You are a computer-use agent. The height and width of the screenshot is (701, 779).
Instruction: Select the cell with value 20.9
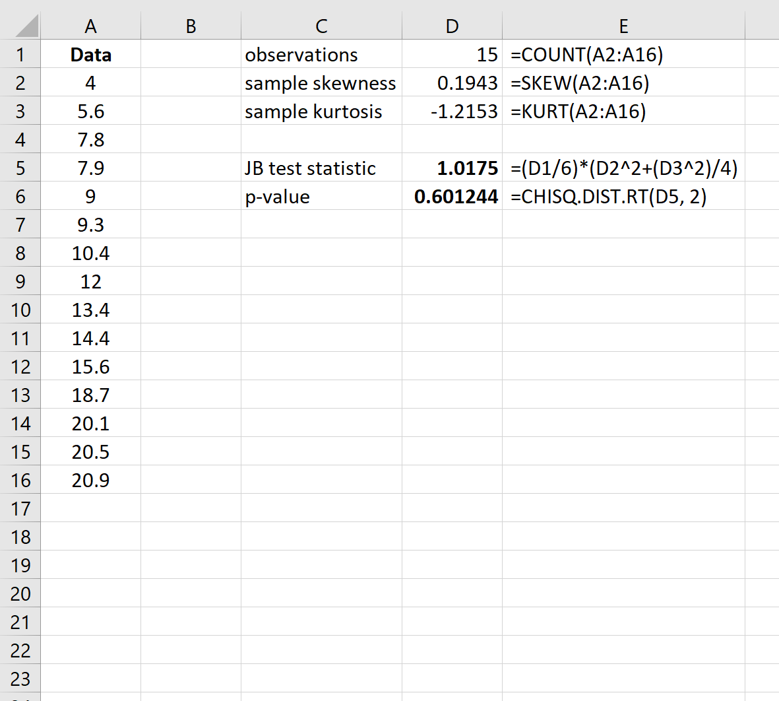(90, 480)
